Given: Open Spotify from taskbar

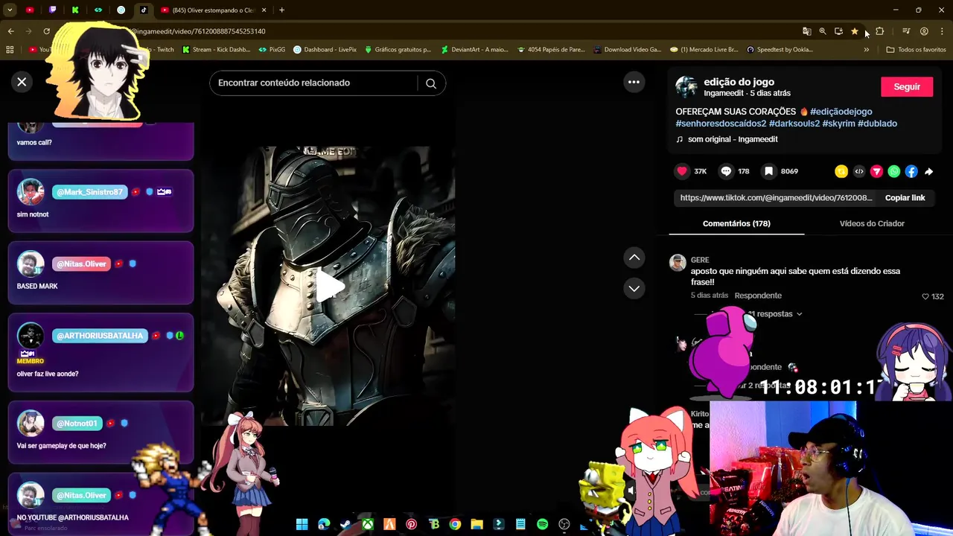Looking at the screenshot, I should pos(542,525).
